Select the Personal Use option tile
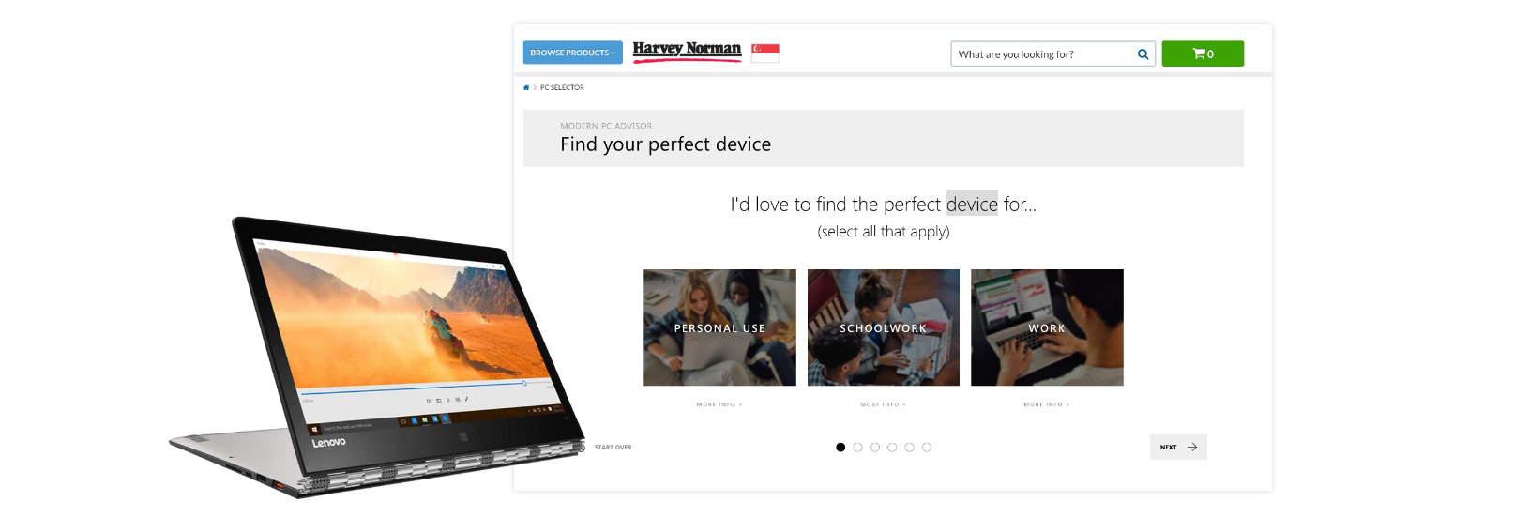 tap(719, 327)
